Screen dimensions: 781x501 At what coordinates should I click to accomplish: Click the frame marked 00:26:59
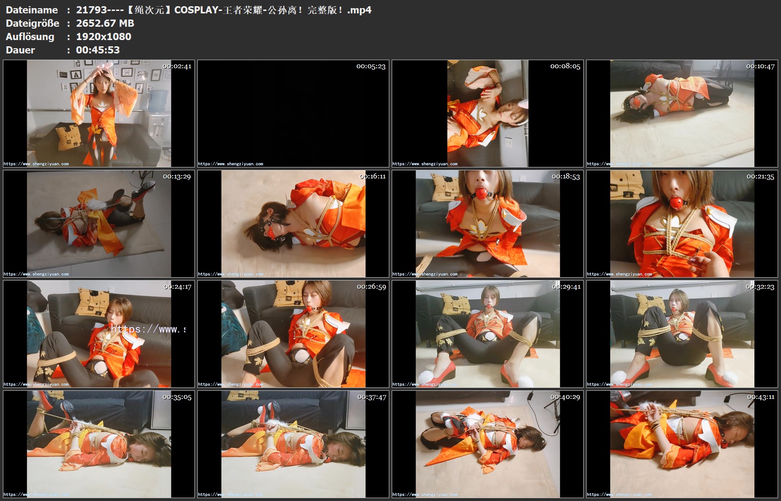point(293,334)
